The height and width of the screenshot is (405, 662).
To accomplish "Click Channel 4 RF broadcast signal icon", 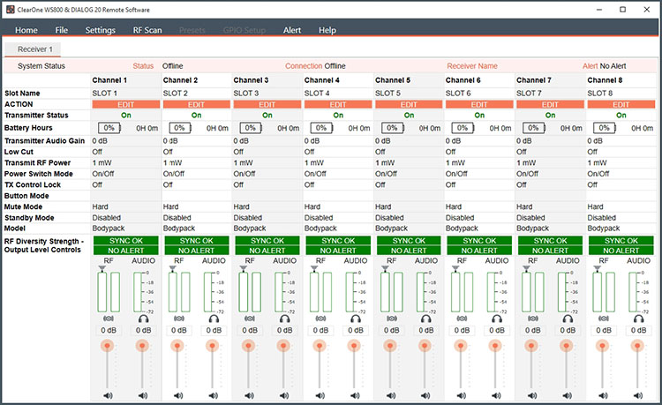I will (320, 319).
